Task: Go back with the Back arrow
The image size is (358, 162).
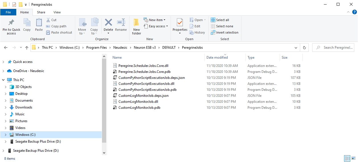Action: 6,48
